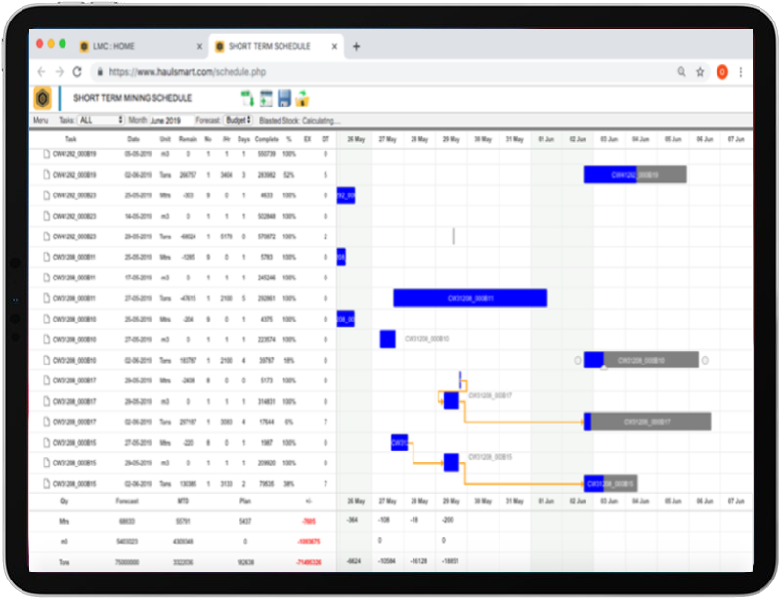Click the 29 May date header at chart top

coord(452,139)
